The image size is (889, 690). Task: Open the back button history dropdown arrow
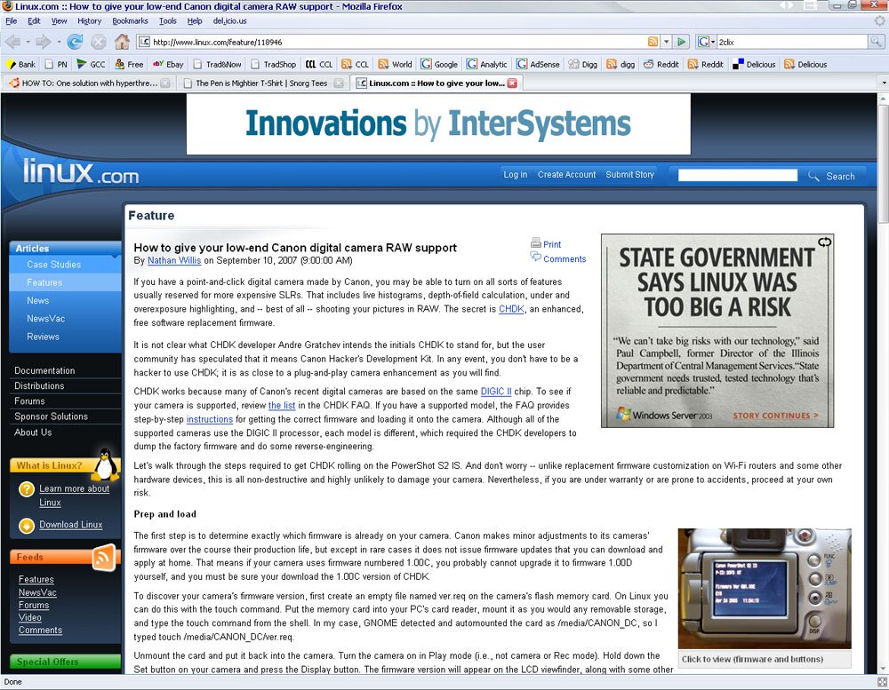(28, 42)
